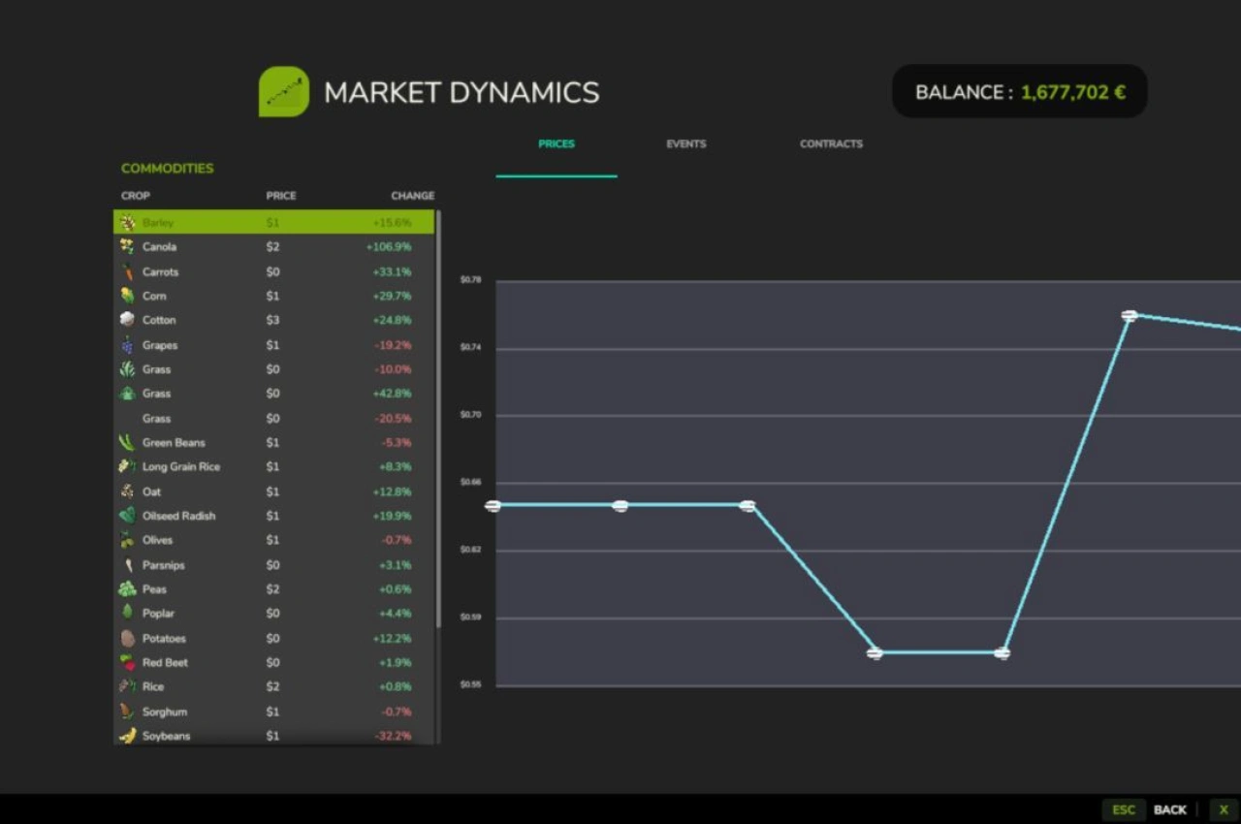Select the Barley row in commodities
This screenshot has width=1241, height=824.
point(273,222)
